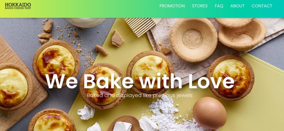This screenshot has height=131, width=284.
Task: Click the single empty tart shell on cloth
Action: [194, 40]
